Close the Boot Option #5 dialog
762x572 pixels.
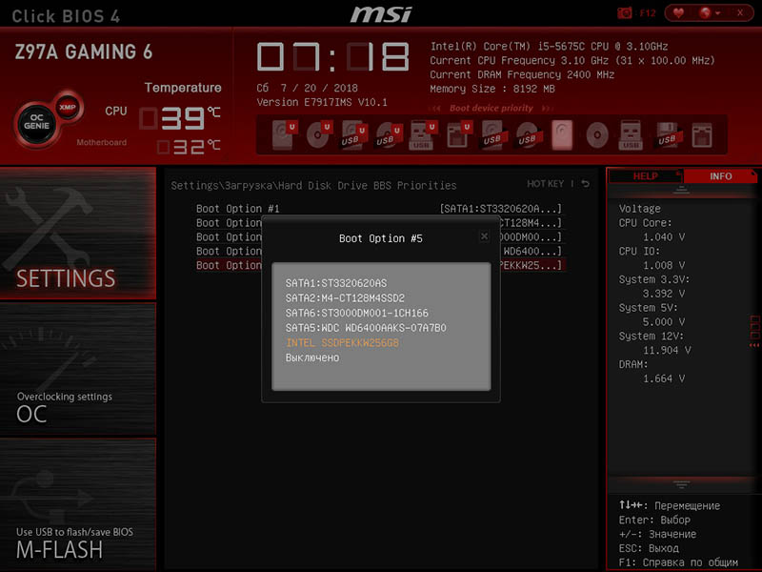[x=484, y=235]
